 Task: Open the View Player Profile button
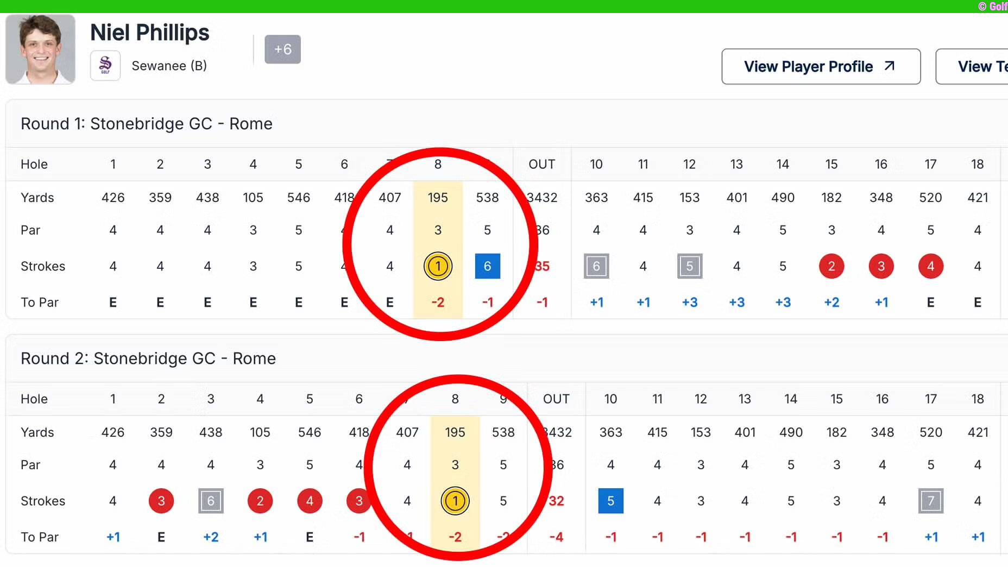click(820, 66)
